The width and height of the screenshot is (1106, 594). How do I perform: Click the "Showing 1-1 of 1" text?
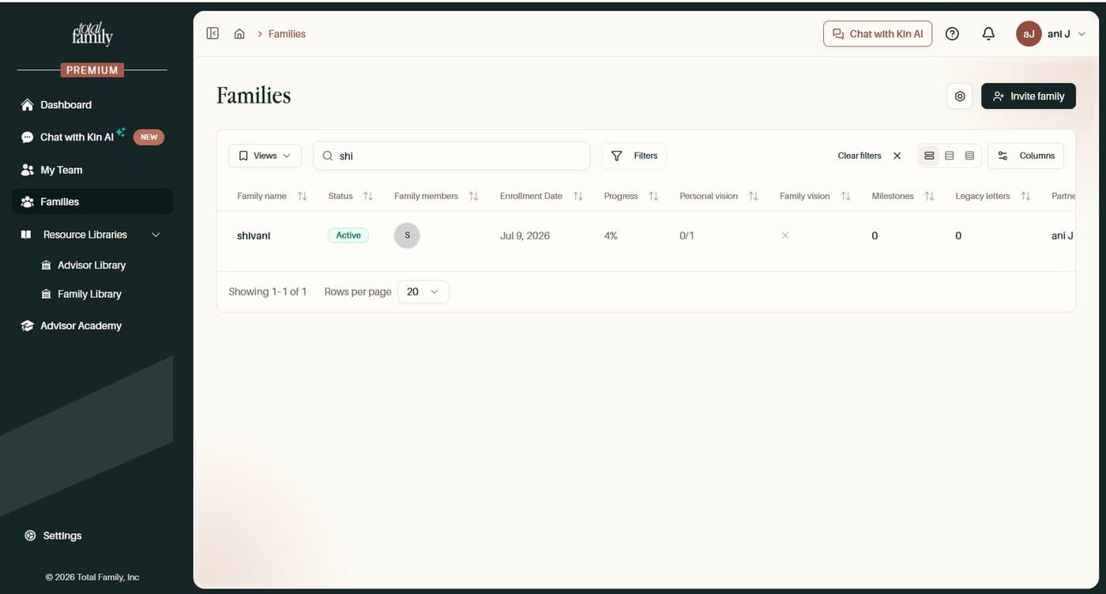268,291
